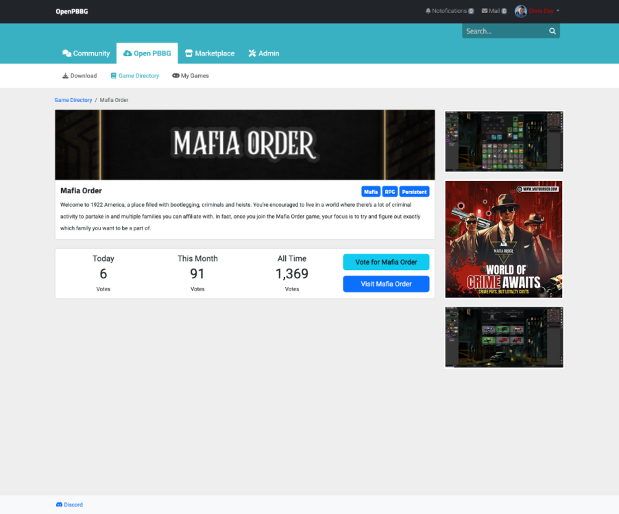Open the World of Crime Awaits poster
Image resolution: width=619 pixels, height=514 pixels.
point(504,238)
